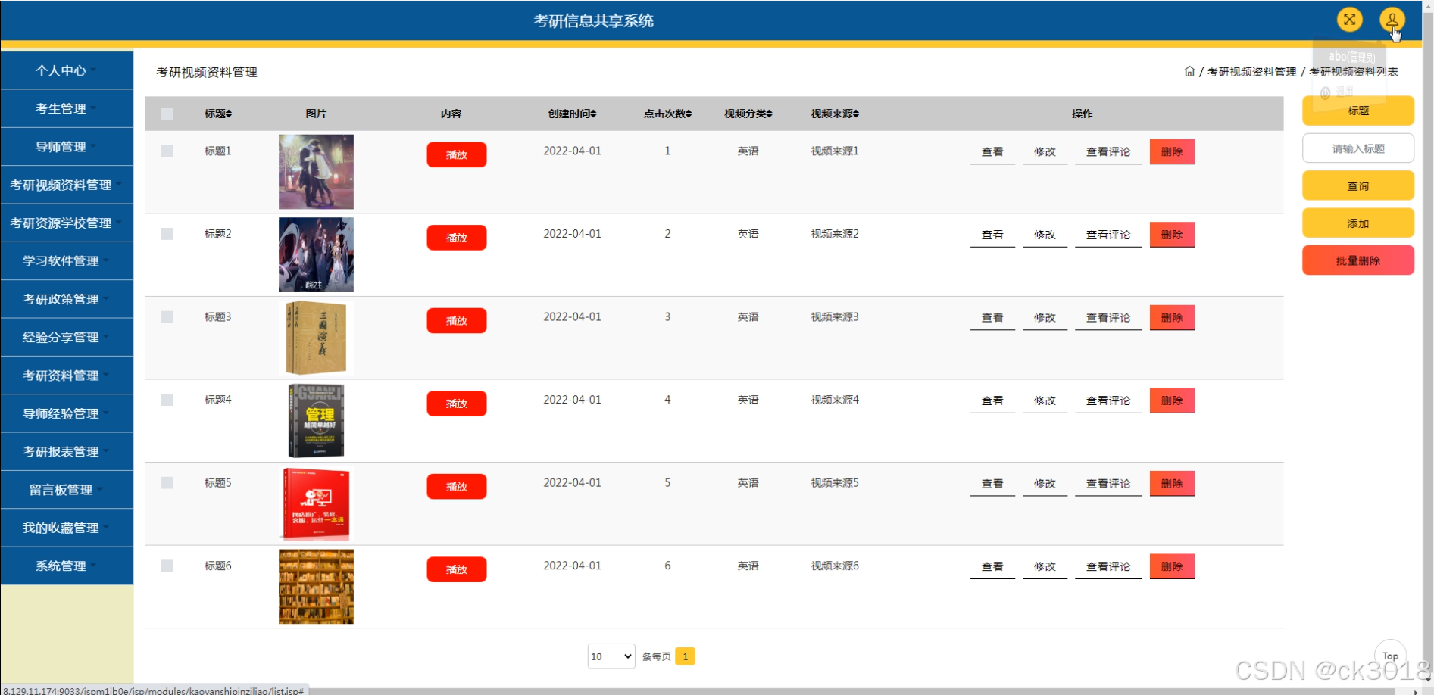Click 修改 for 标题4 row
This screenshot has height=695, width=1434.
coord(1045,400)
